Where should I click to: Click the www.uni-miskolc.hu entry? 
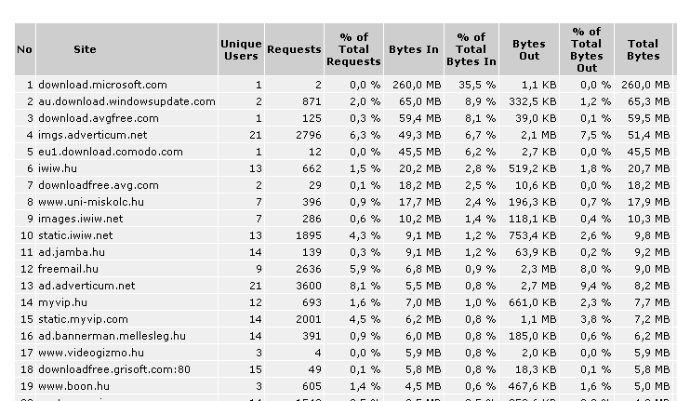point(91,202)
